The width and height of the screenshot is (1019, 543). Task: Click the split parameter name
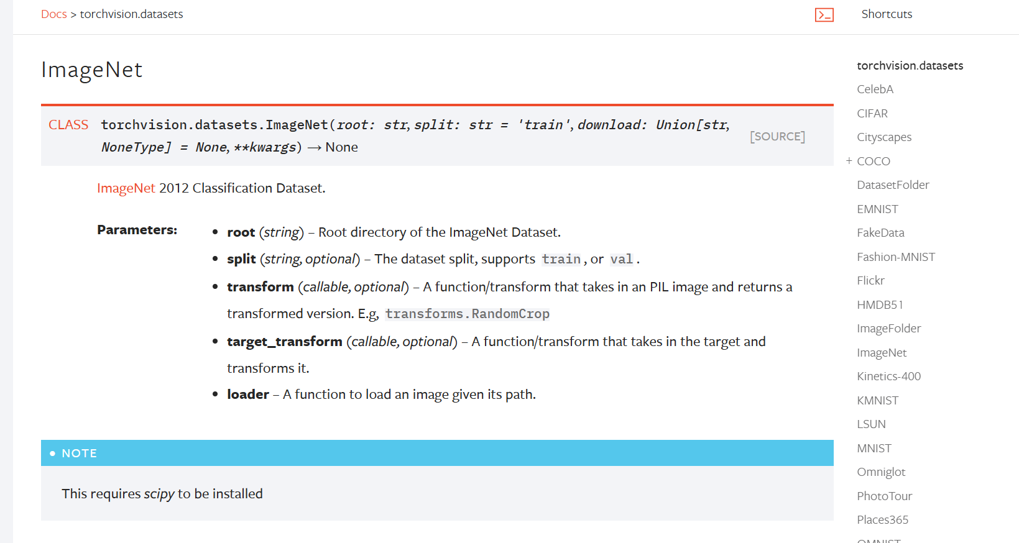241,259
